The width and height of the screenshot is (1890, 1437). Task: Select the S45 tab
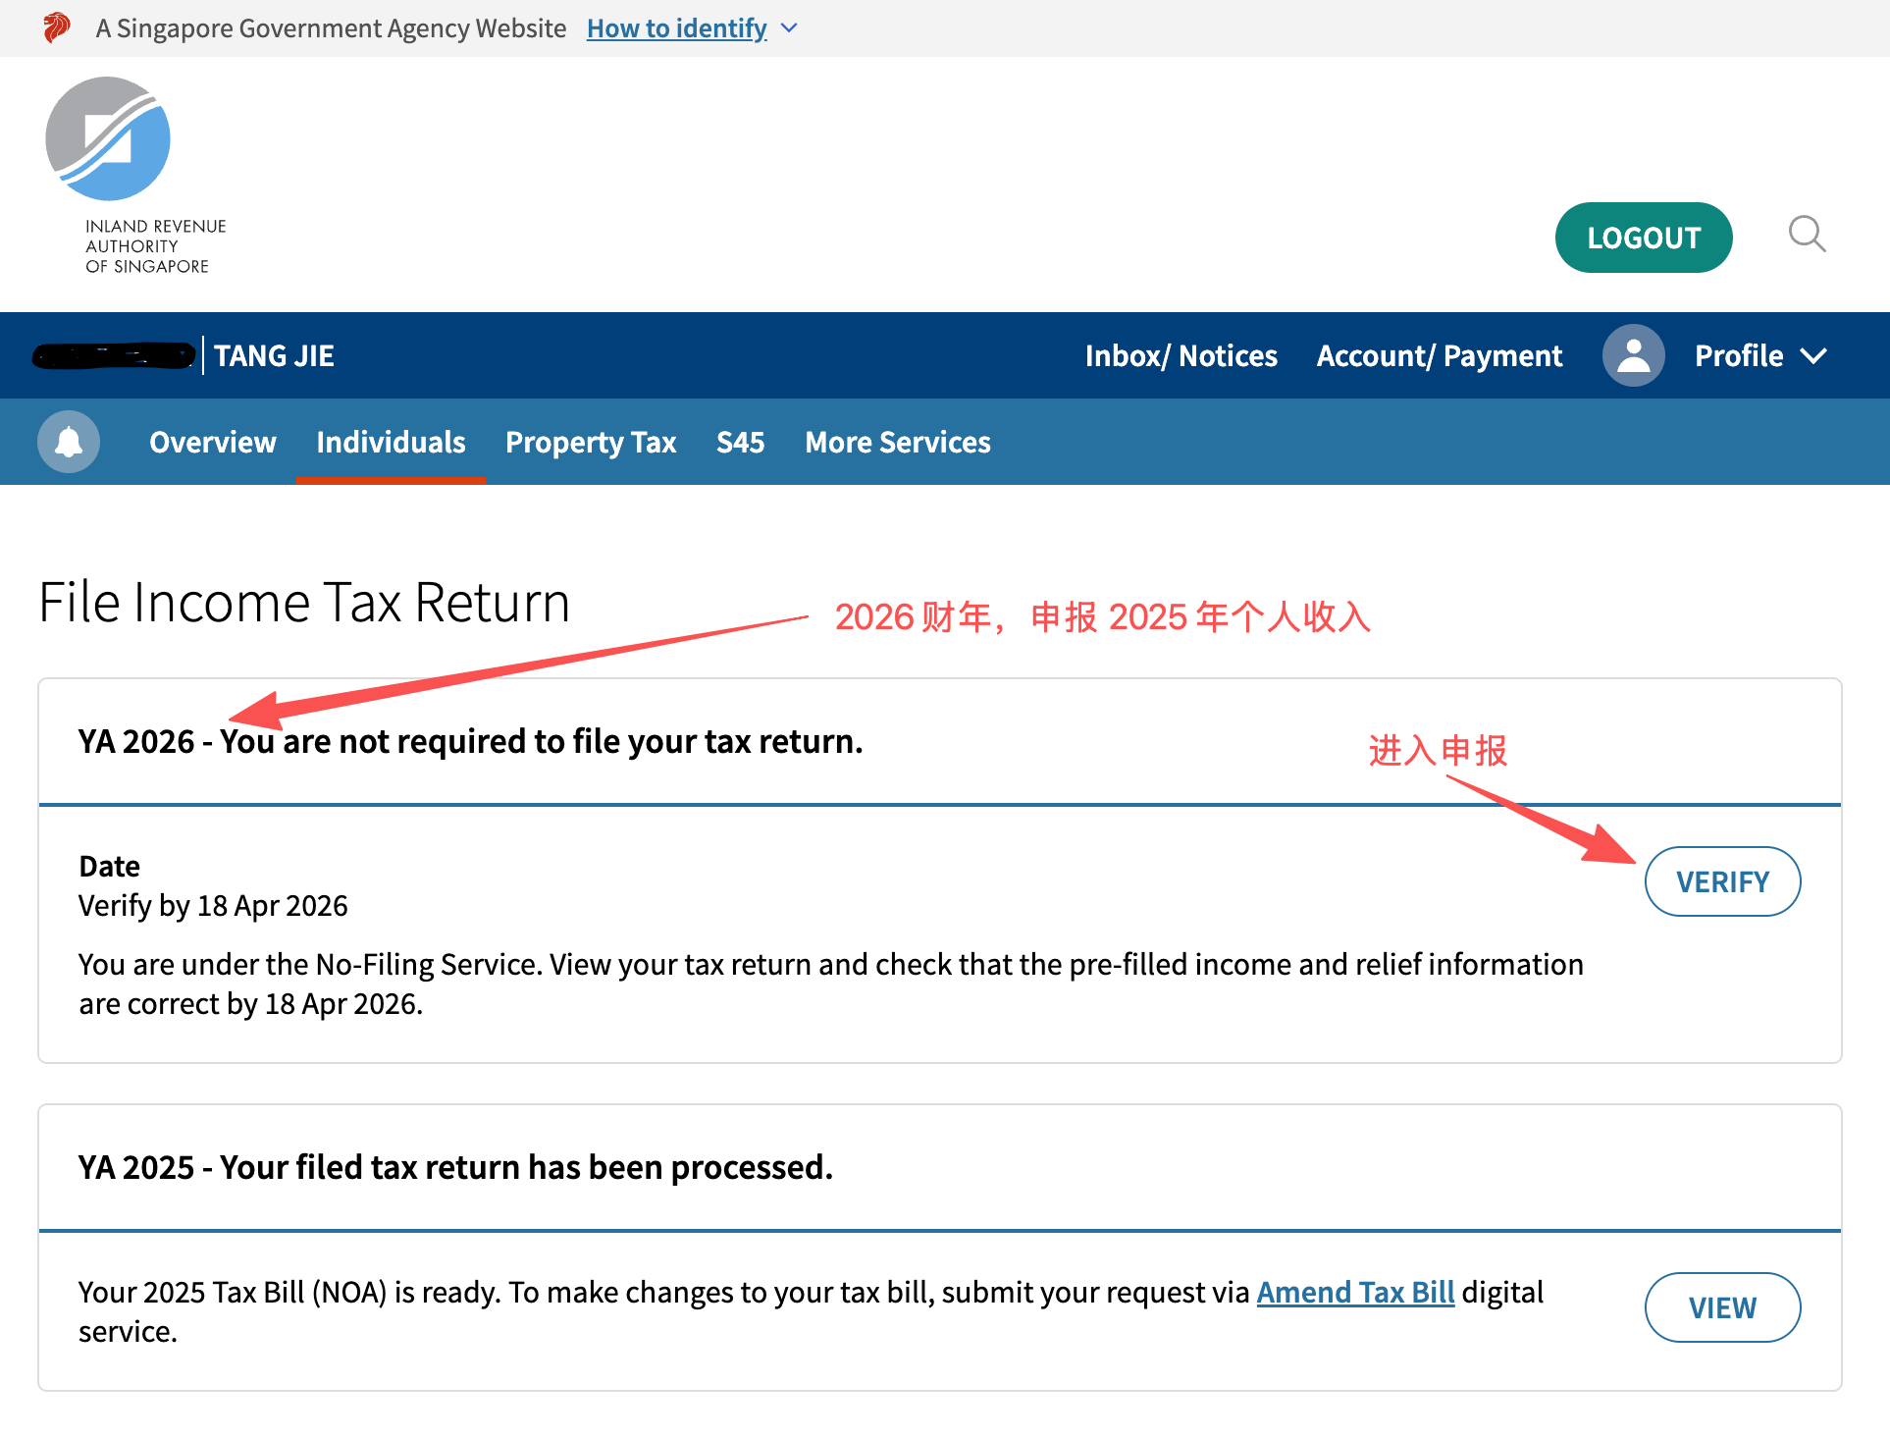741,442
